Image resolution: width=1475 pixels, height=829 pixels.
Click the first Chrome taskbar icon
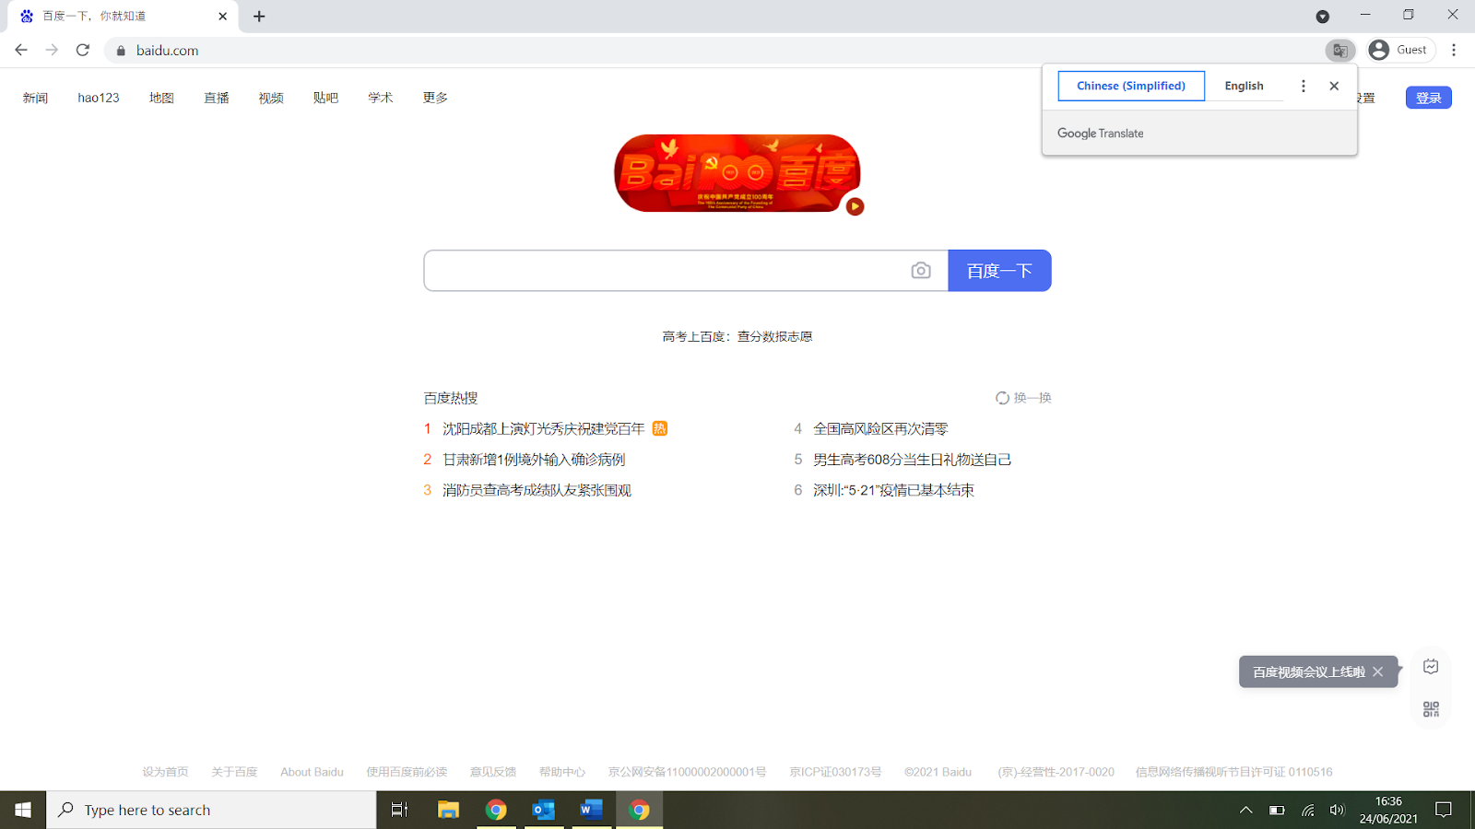point(496,810)
